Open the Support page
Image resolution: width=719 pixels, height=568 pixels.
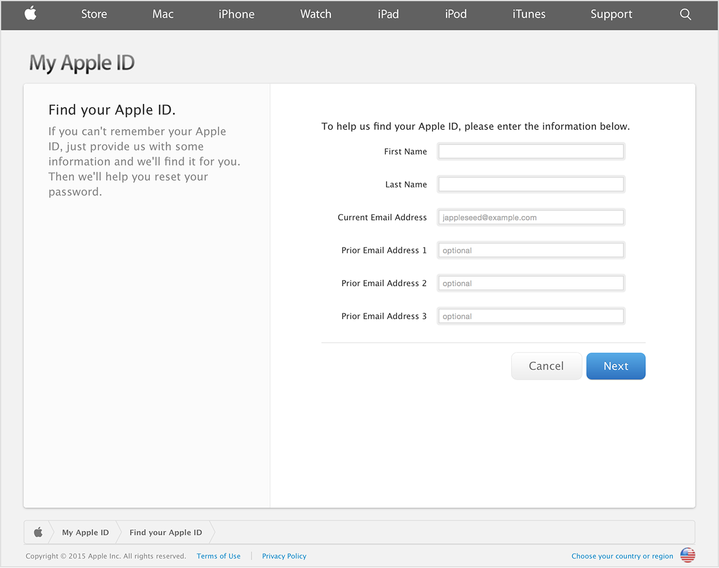[x=611, y=15]
